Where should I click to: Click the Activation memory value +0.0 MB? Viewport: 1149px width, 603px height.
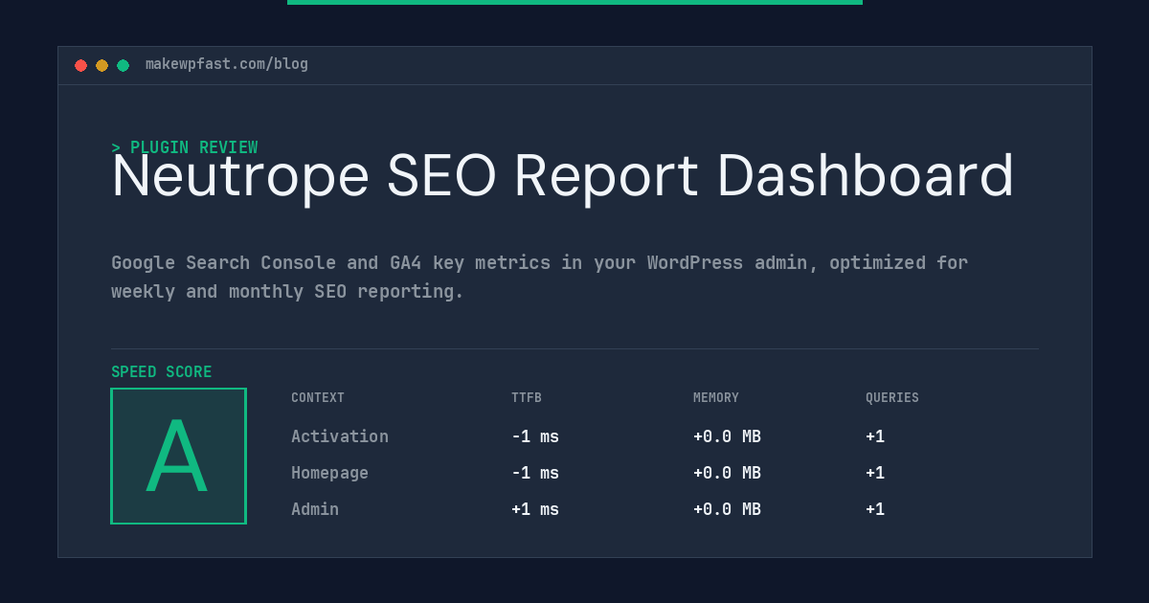click(727, 436)
